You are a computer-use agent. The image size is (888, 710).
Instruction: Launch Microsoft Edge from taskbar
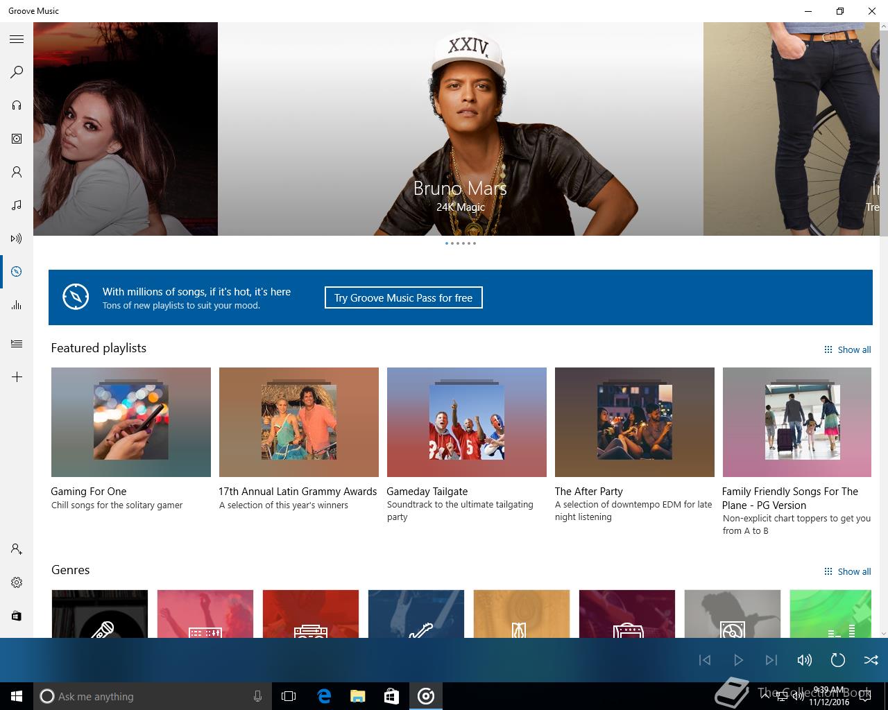pyautogui.click(x=324, y=696)
